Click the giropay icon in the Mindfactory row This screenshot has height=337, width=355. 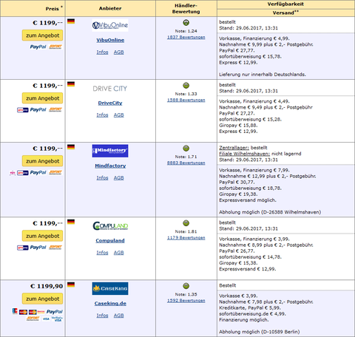(x=23, y=173)
